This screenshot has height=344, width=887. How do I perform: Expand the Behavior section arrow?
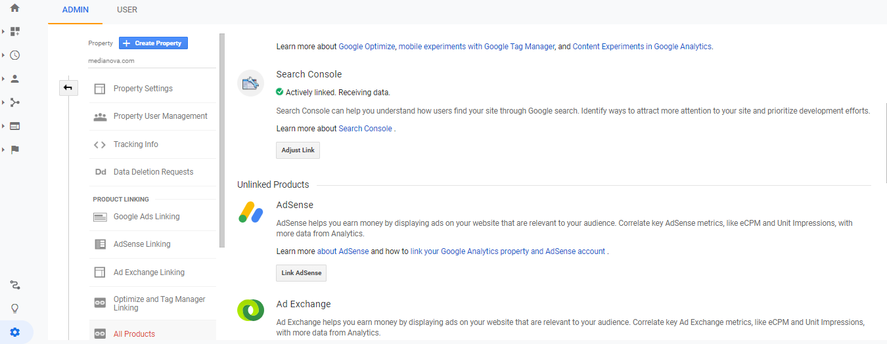pos(3,126)
